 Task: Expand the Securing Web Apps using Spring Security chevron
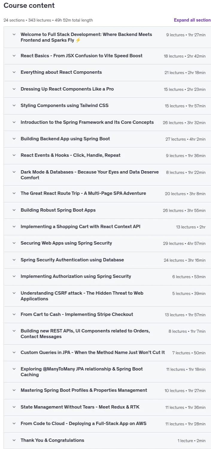point(14,243)
